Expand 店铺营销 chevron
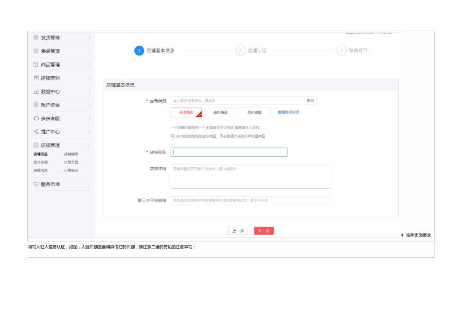The width and height of the screenshot is (462, 327). (89, 78)
